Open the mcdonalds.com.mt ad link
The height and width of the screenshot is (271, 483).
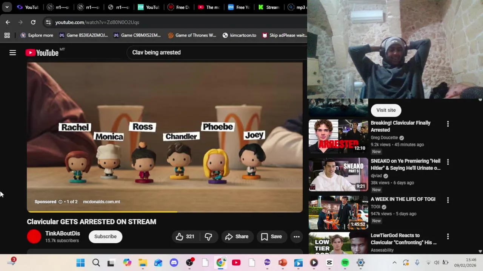[102, 202]
